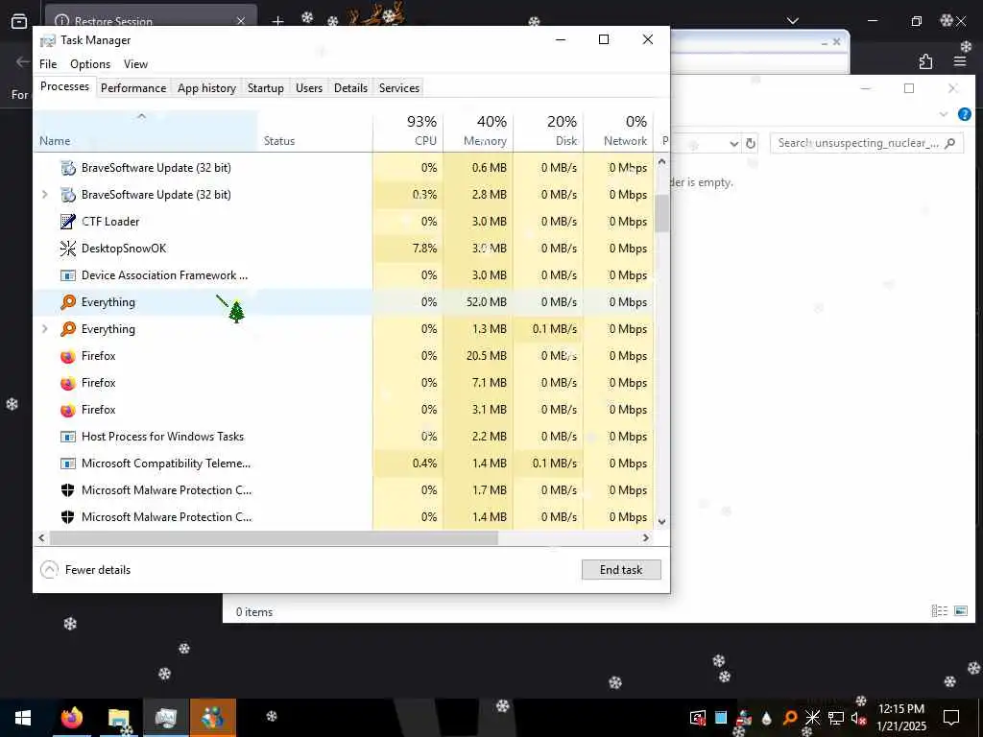Screen dimensions: 983x737
Task: Close the Restore Session Firefox tab
Action: [241, 21]
